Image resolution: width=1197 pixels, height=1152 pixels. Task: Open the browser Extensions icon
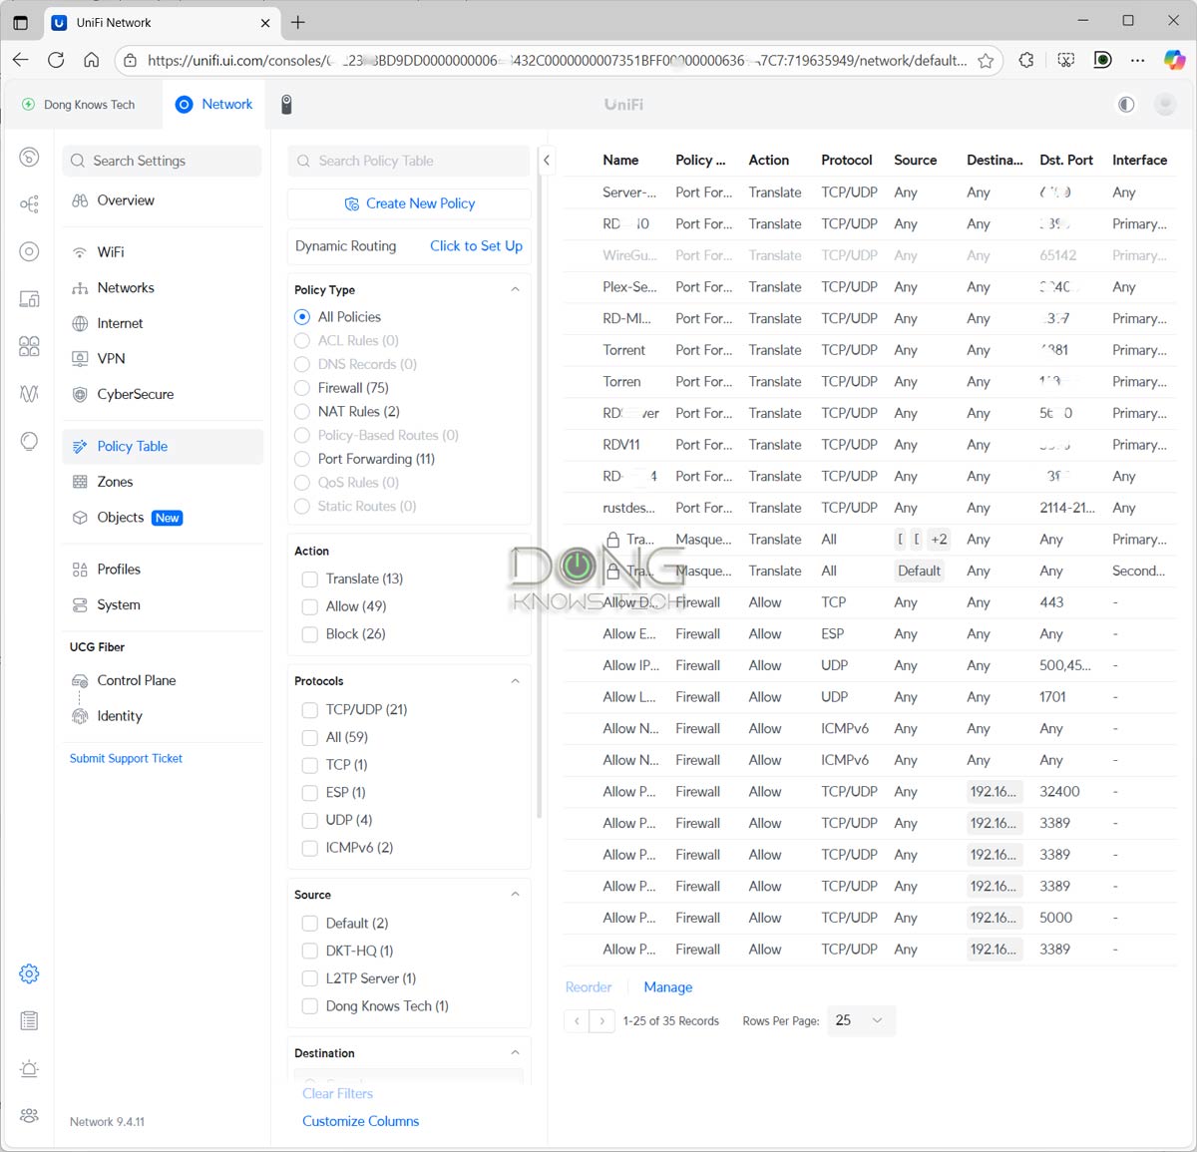coord(1026,60)
